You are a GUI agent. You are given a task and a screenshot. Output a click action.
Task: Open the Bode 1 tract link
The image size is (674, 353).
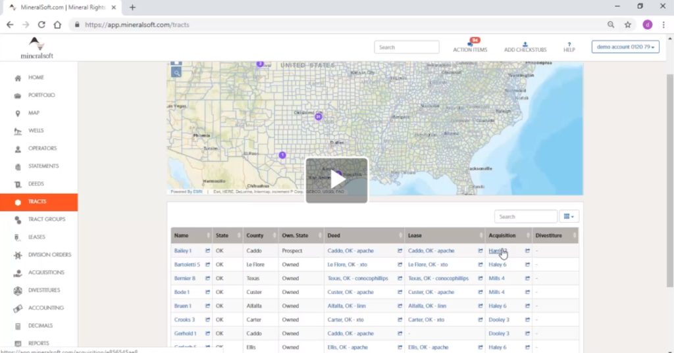pyautogui.click(x=182, y=292)
